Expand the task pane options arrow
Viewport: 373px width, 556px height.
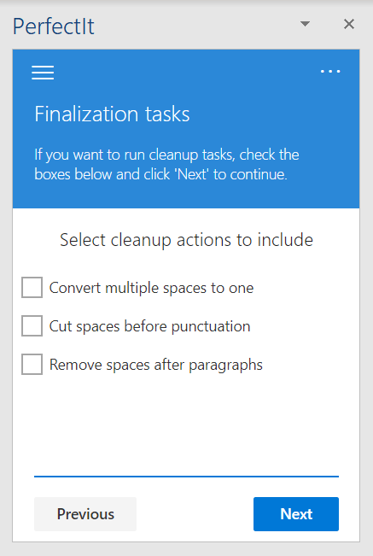click(305, 24)
